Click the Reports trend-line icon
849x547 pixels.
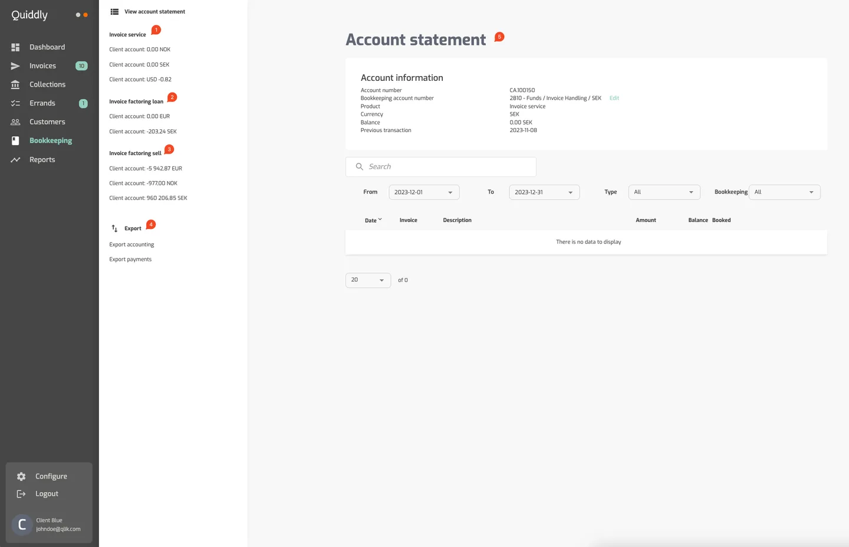[x=15, y=160]
